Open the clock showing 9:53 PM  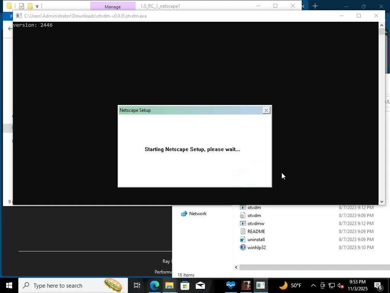click(x=357, y=285)
